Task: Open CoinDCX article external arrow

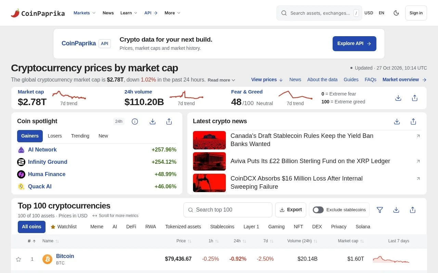Action: click(418, 178)
